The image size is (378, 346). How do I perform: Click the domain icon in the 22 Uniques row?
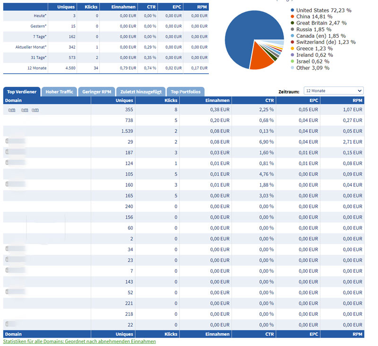pos(7,324)
